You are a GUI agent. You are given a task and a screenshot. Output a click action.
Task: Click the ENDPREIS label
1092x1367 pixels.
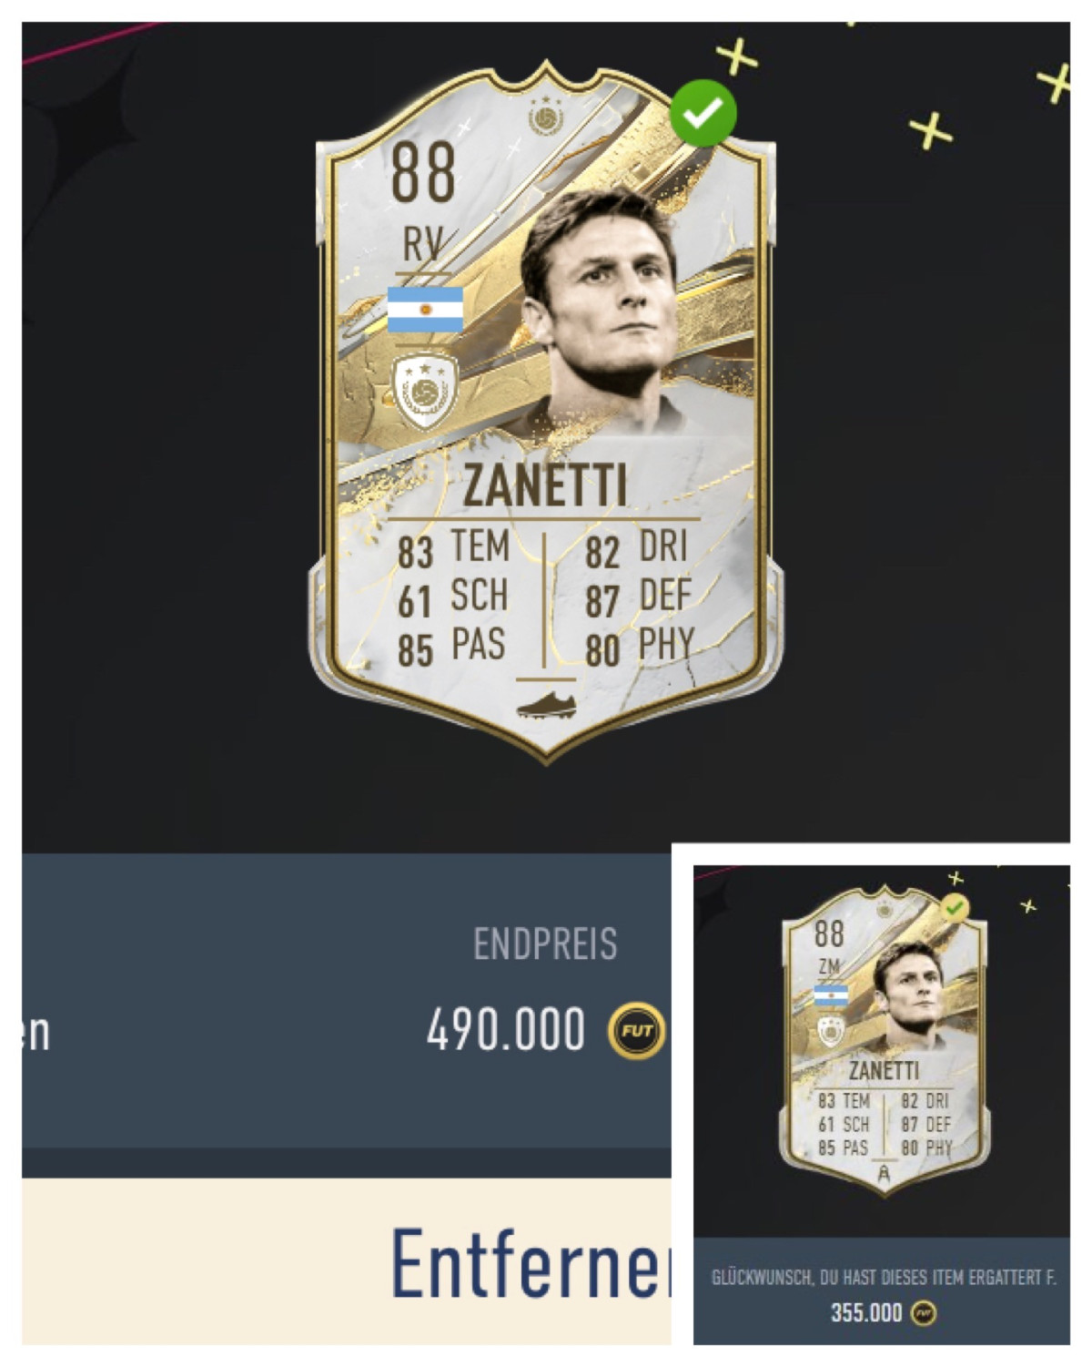[545, 944]
